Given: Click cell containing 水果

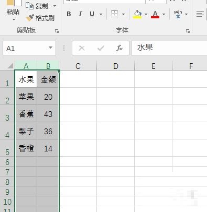Looking at the screenshot, I should click(26, 79).
